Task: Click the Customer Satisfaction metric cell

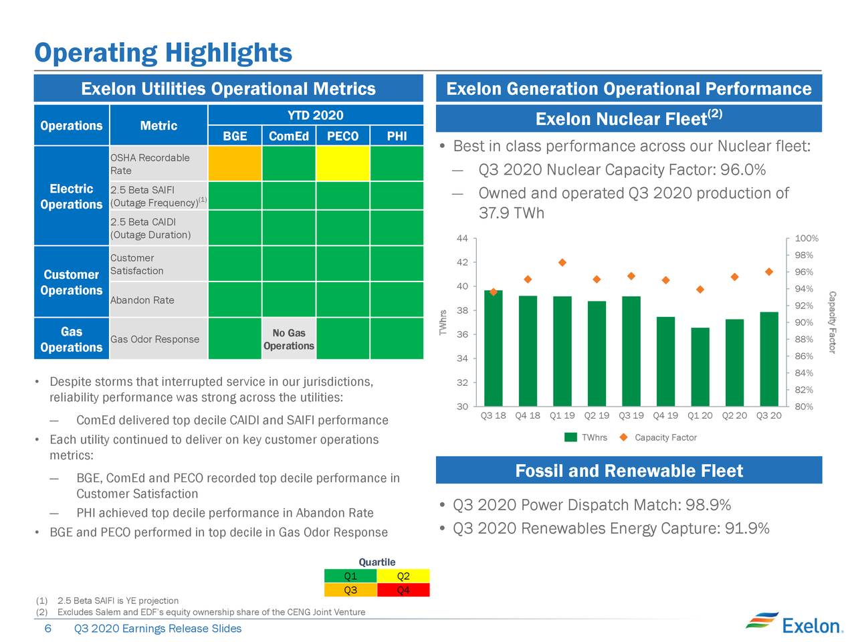Action: coord(158,264)
